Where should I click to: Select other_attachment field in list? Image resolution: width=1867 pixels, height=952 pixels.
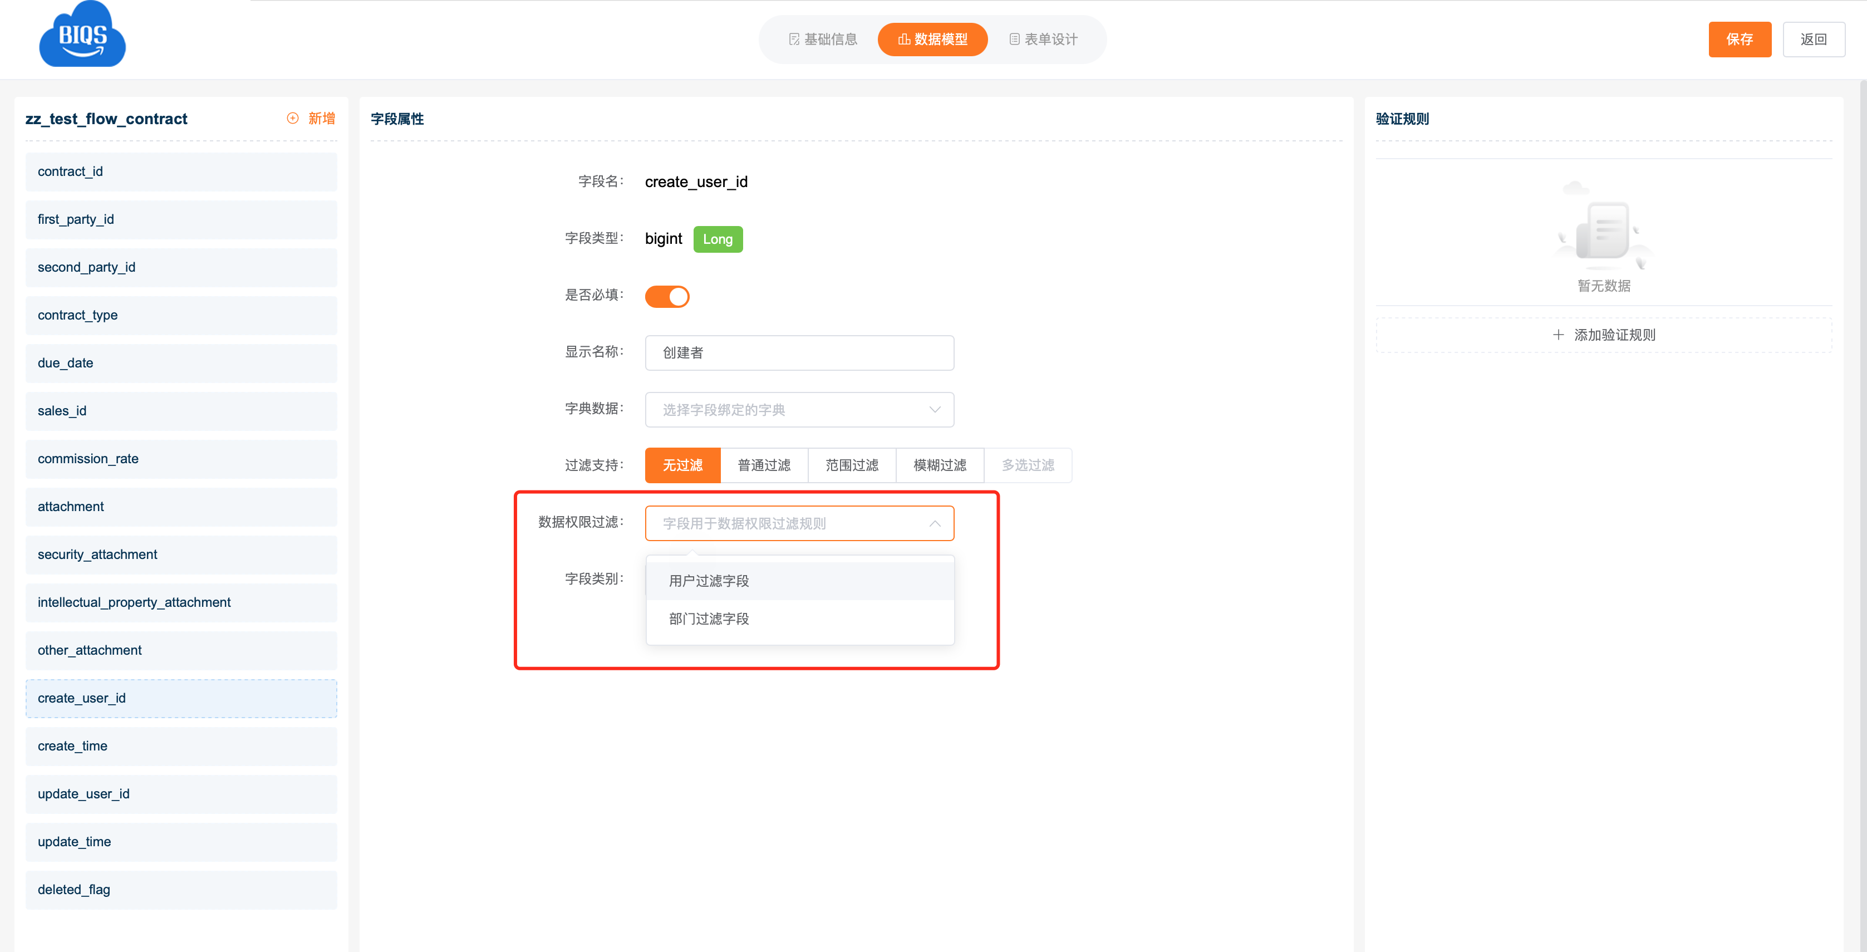(181, 650)
